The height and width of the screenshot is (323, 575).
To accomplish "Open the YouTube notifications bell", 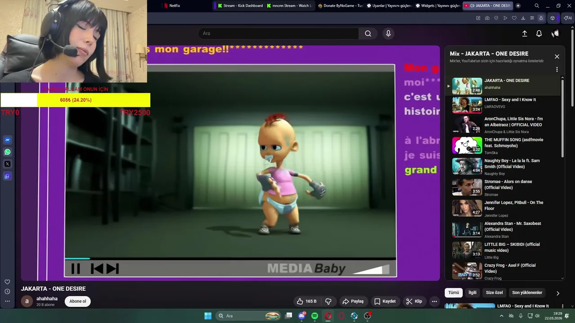I will (539, 34).
